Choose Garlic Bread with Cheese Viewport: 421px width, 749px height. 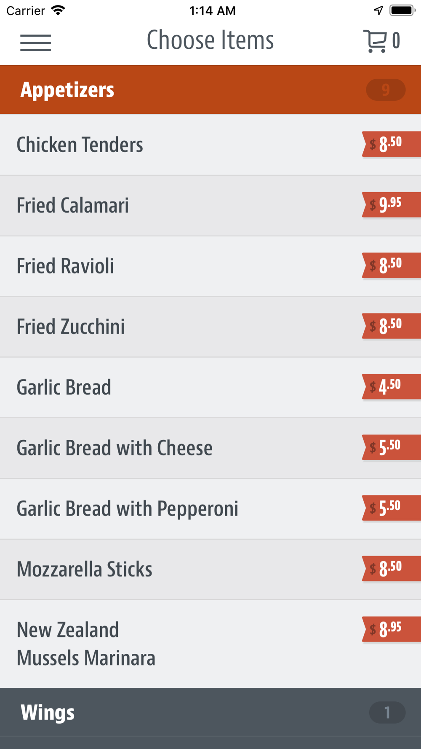(x=210, y=448)
